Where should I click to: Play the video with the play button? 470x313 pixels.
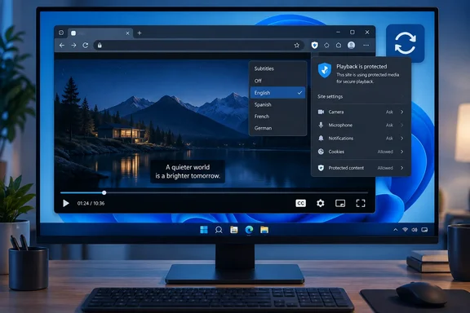[66, 204]
